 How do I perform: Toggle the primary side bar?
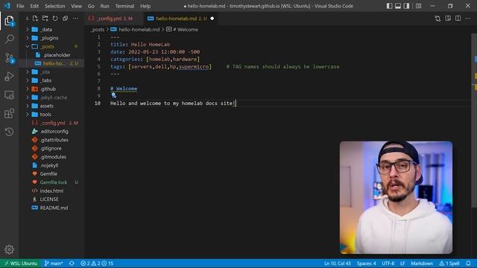point(389,6)
